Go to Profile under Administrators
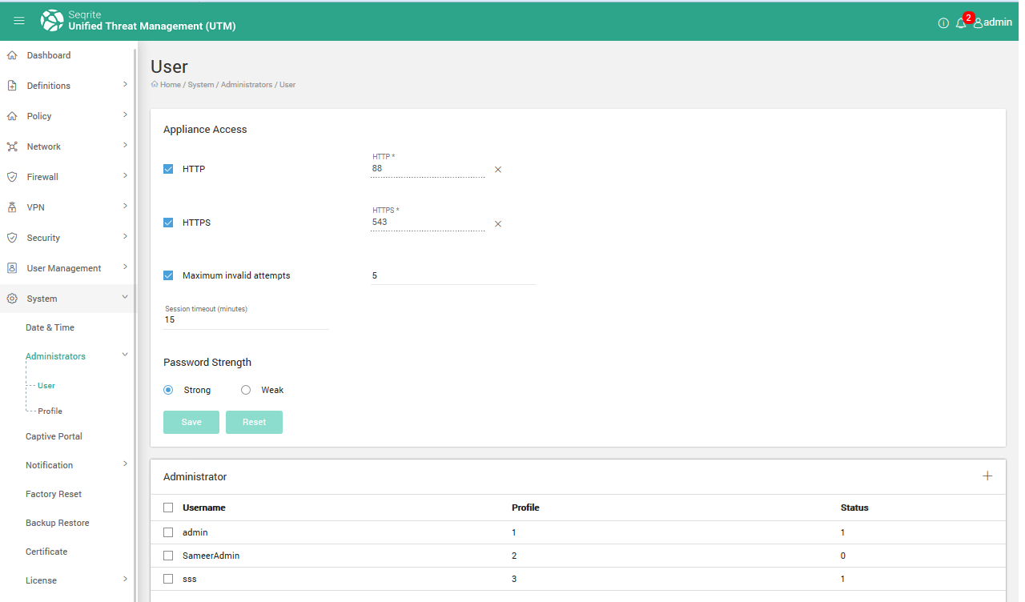The width and height of the screenshot is (1025, 602). click(50, 411)
